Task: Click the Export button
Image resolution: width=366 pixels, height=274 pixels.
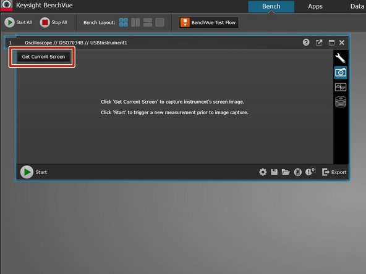Action: click(x=334, y=172)
